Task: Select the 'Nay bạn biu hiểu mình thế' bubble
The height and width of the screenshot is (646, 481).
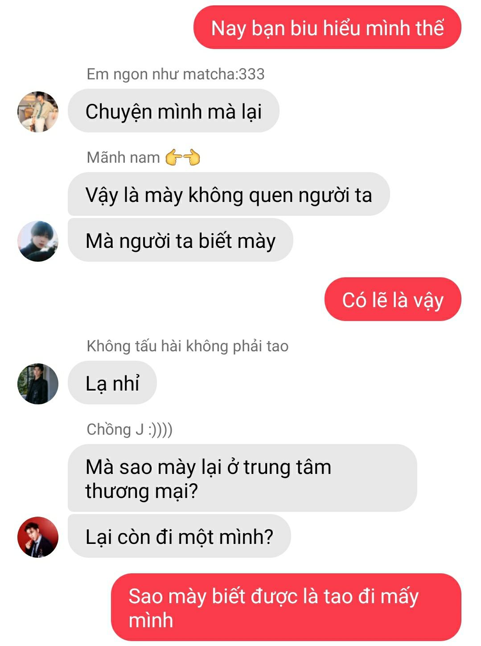Action: pos(327,27)
